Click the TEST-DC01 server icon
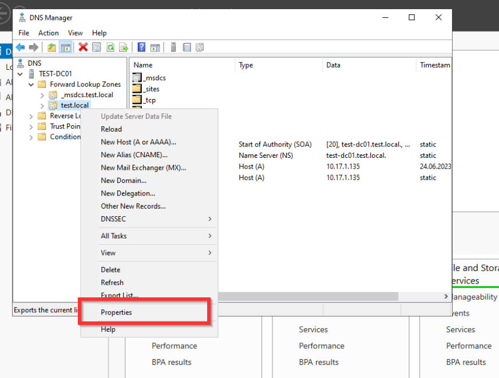This screenshot has height=378, width=499. pos(31,74)
